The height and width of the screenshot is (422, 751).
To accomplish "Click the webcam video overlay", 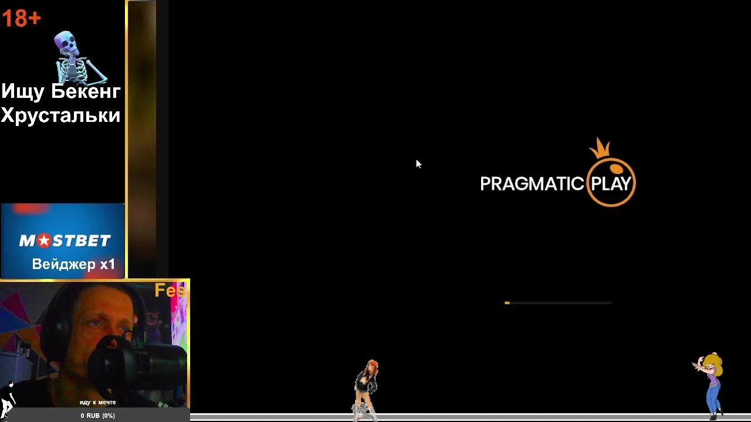I will 94,343.
